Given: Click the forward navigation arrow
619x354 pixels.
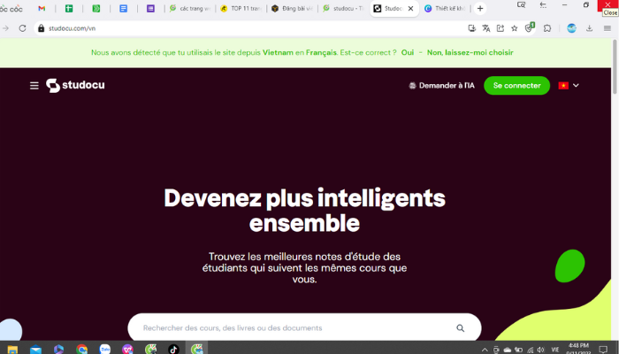Looking at the screenshot, I should pyautogui.click(x=5, y=28).
